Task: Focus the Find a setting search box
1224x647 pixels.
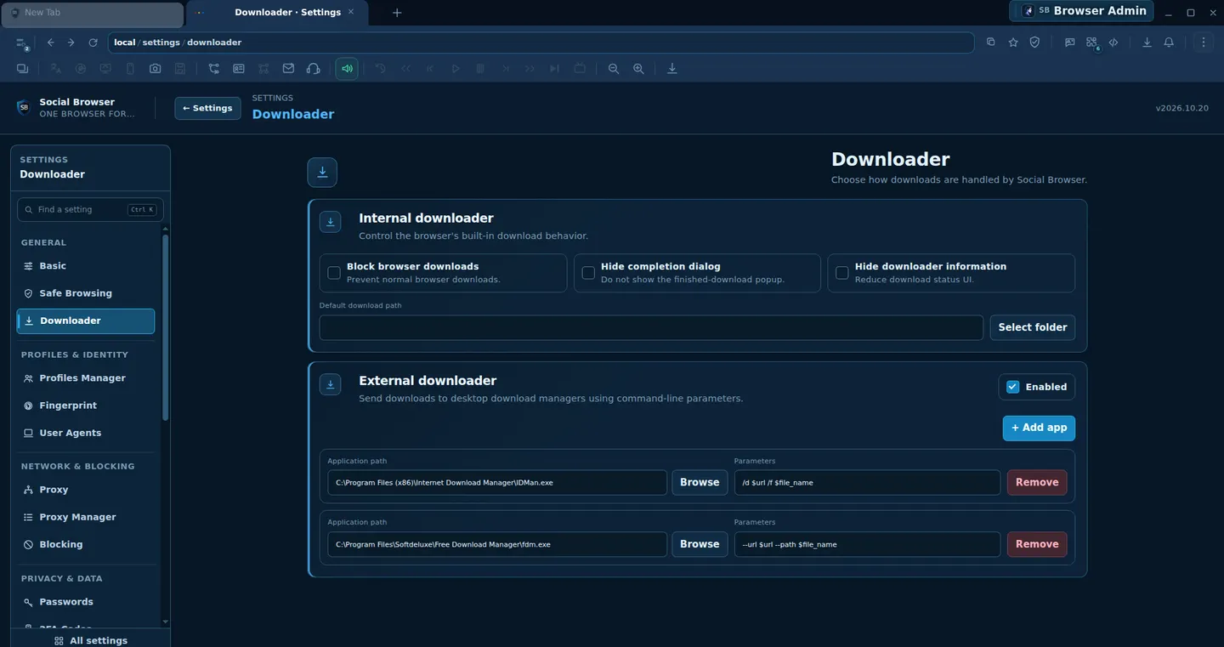Action: coord(90,209)
